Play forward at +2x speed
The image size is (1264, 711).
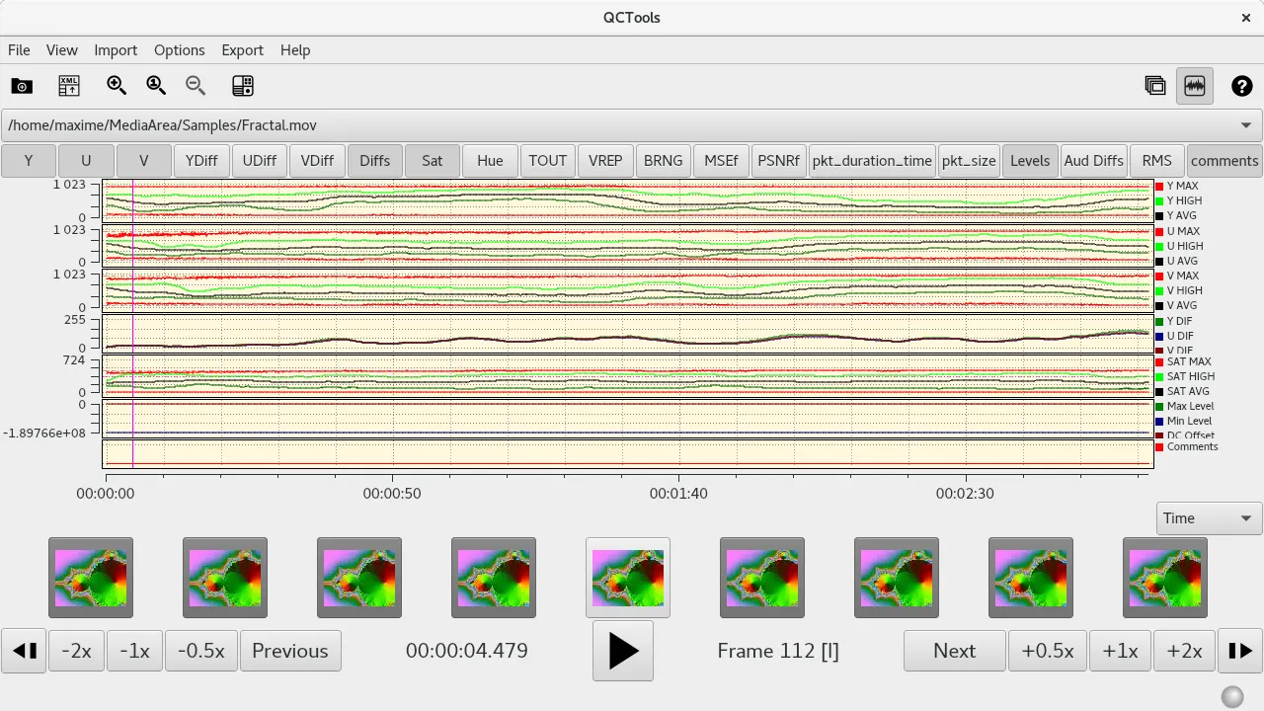point(1184,651)
